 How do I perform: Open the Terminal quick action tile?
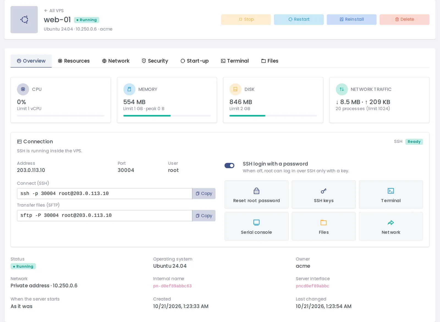[391, 195]
